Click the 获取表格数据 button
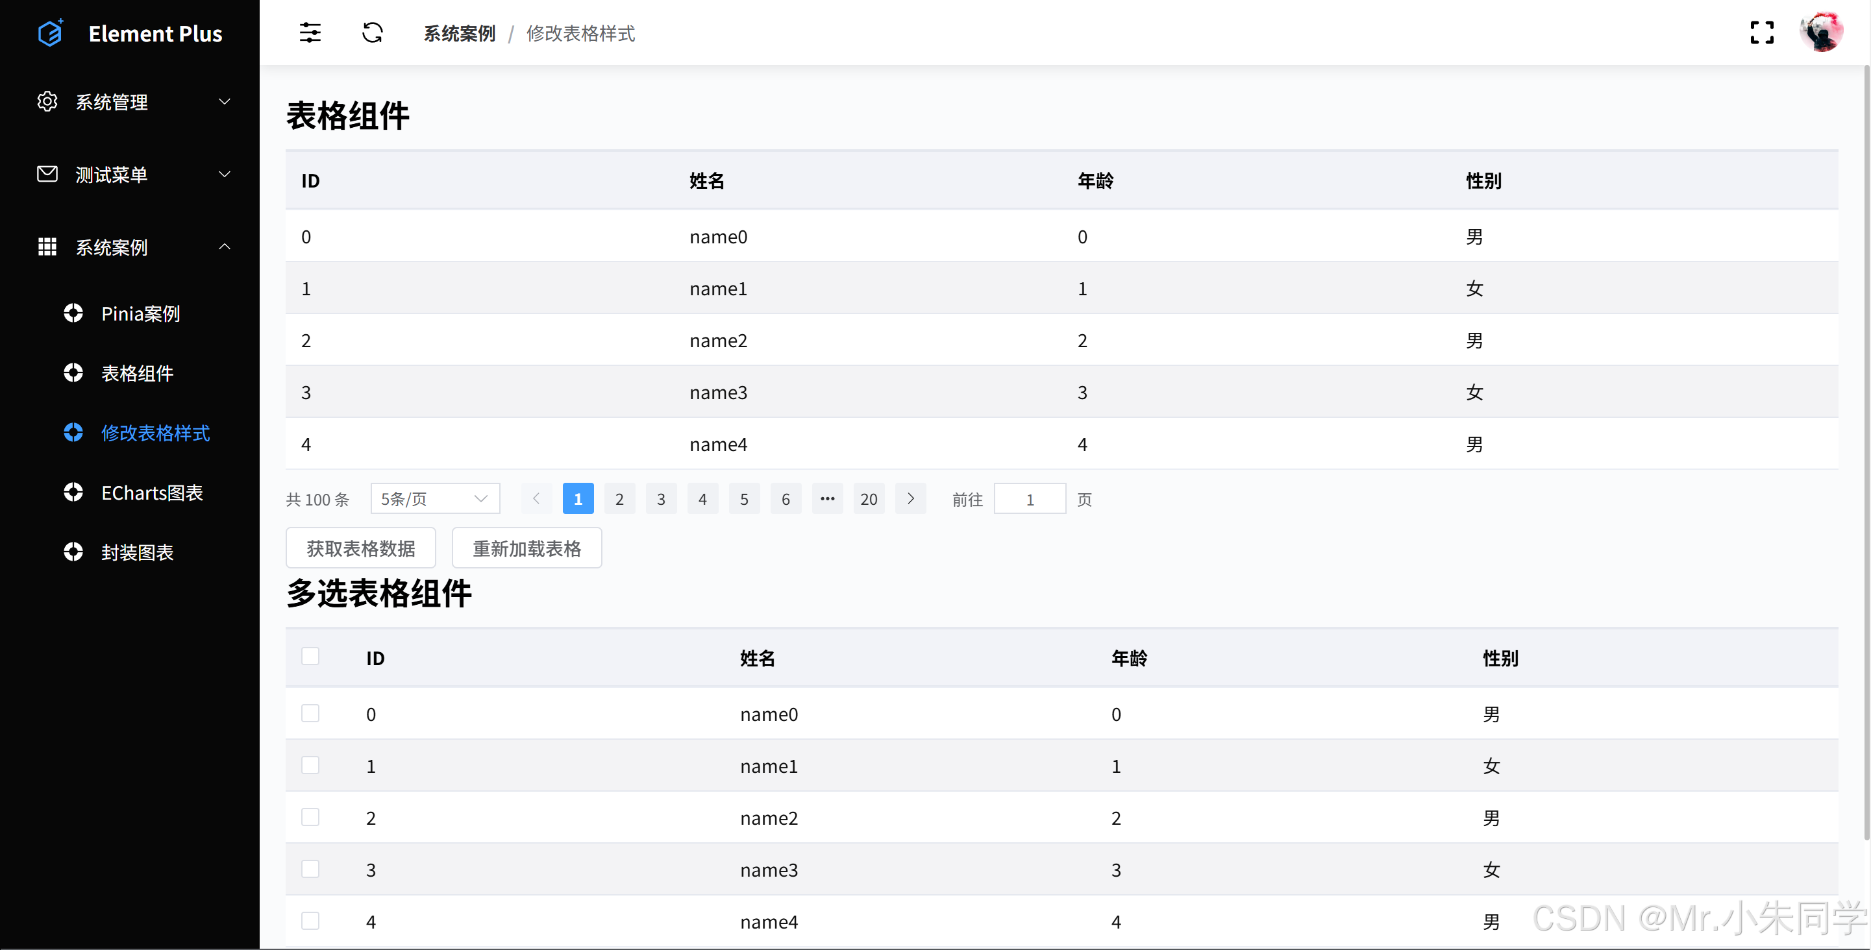 click(361, 548)
